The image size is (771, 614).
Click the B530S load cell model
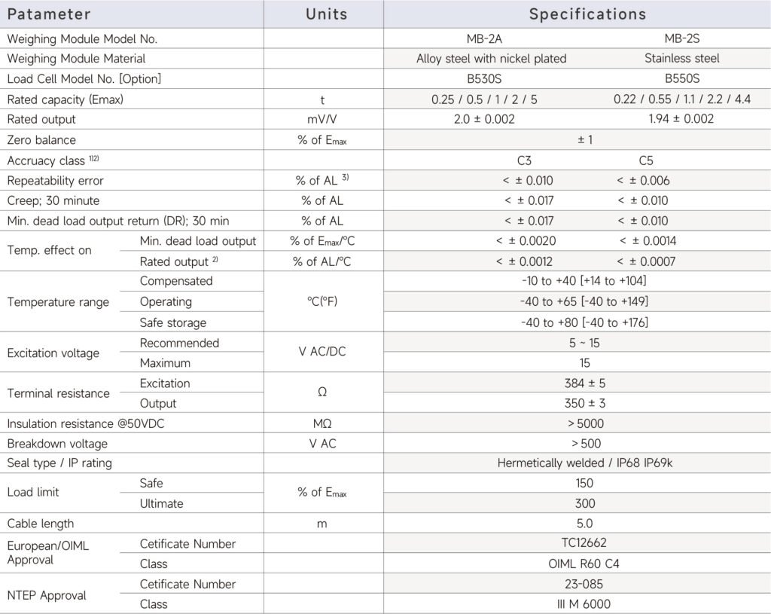pyautogui.click(x=491, y=78)
